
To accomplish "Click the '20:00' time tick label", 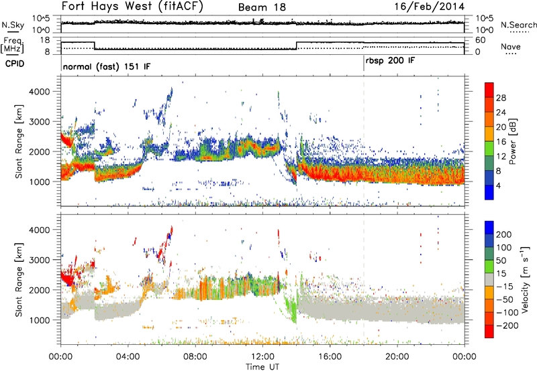I will (x=397, y=357).
